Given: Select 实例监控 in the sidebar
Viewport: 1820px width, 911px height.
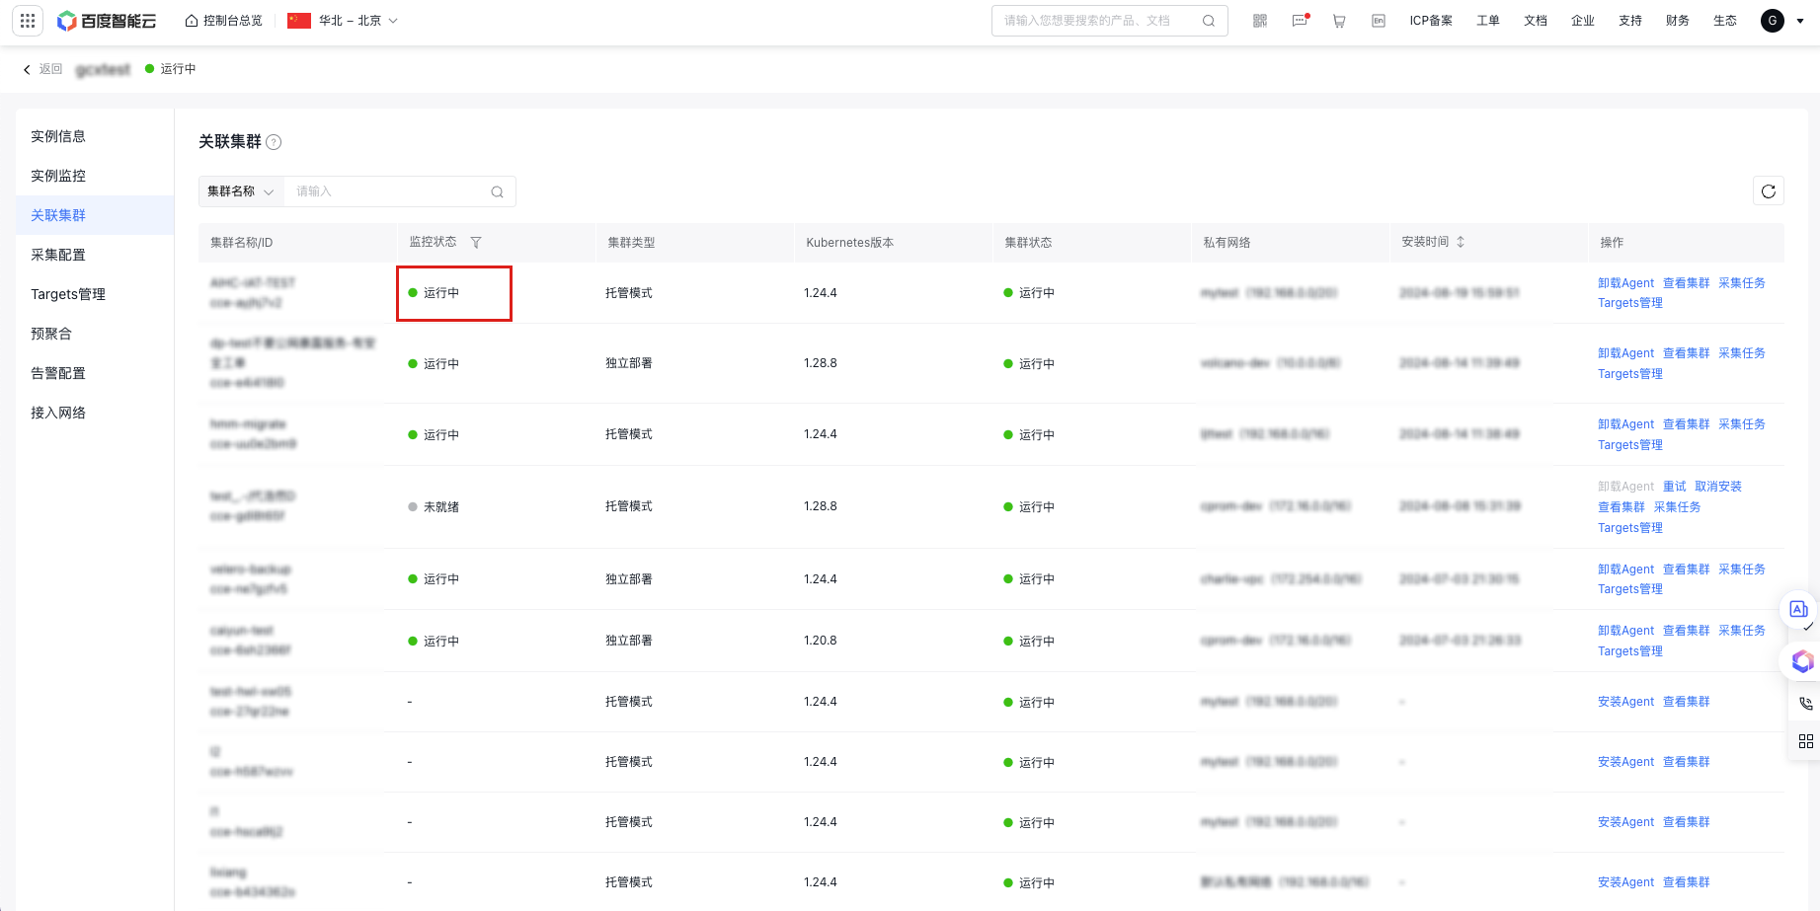Looking at the screenshot, I should (x=95, y=176).
